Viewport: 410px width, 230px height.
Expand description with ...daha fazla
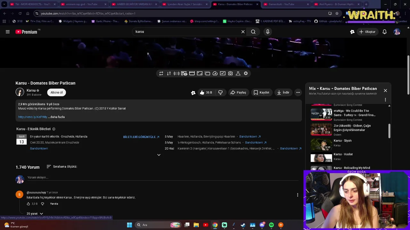[57, 117]
